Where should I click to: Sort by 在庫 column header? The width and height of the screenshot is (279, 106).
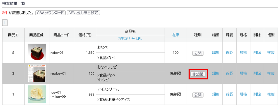(x=175, y=35)
